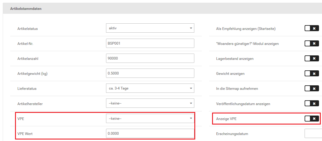Open the Artikelstatus dropdown

(150, 28)
